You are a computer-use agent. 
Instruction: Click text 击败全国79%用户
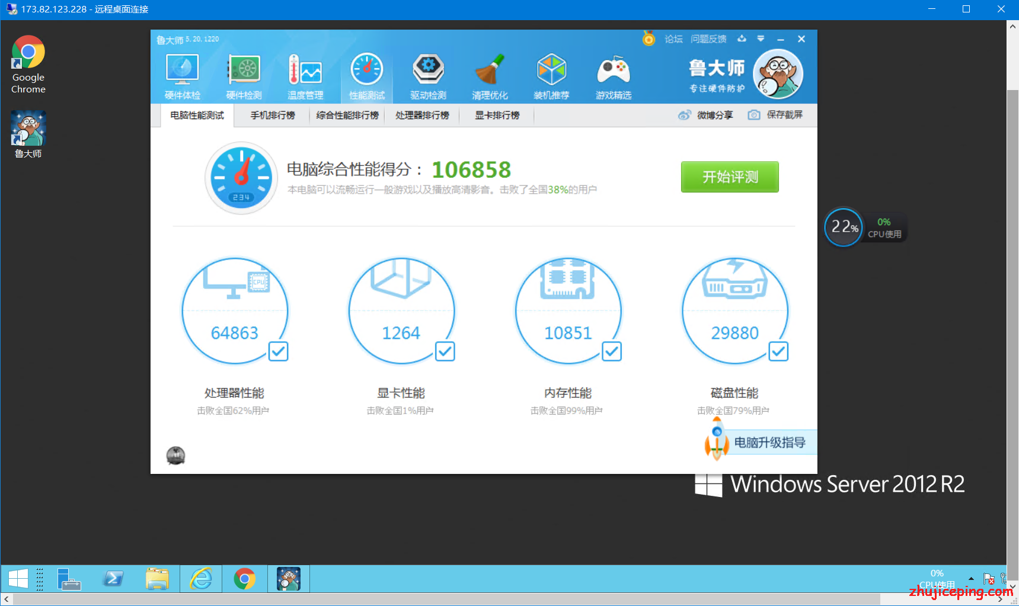733,411
